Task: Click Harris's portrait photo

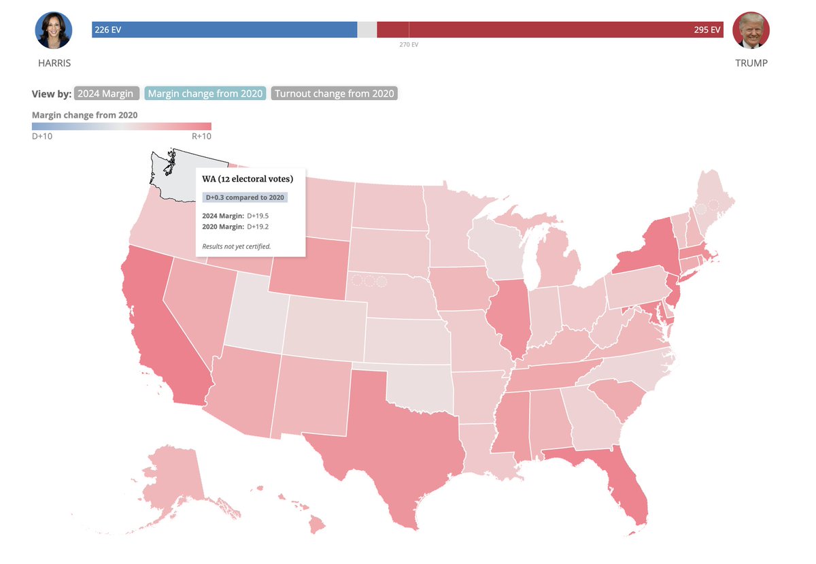Action: 54,30
